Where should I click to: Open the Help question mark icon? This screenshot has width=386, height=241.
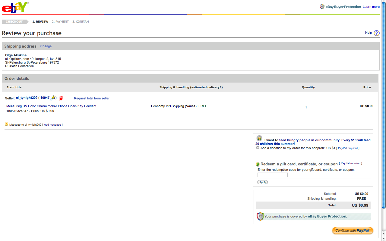377,33
